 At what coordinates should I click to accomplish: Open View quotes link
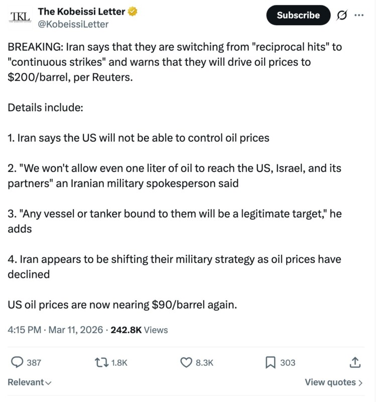click(334, 382)
